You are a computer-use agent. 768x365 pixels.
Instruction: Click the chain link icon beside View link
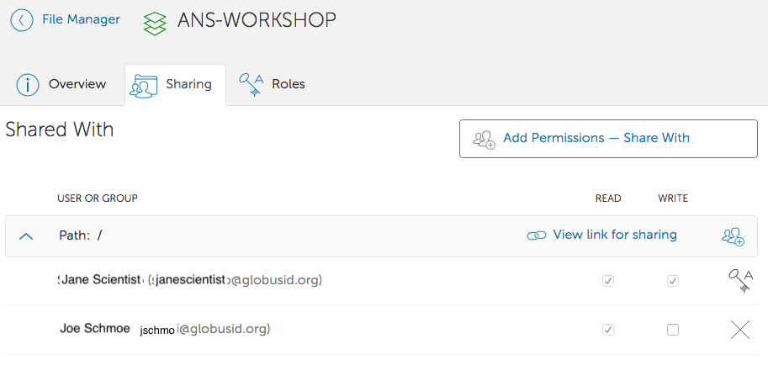click(536, 235)
